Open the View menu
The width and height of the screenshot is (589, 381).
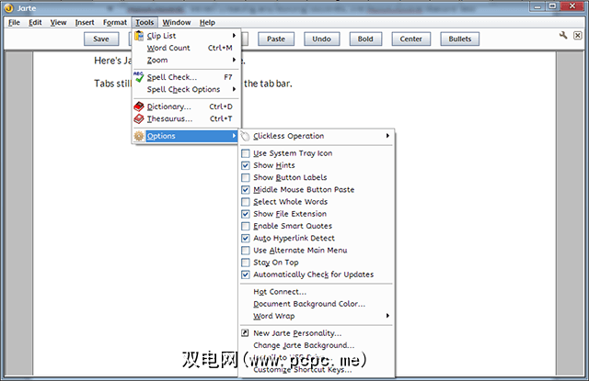[58, 22]
